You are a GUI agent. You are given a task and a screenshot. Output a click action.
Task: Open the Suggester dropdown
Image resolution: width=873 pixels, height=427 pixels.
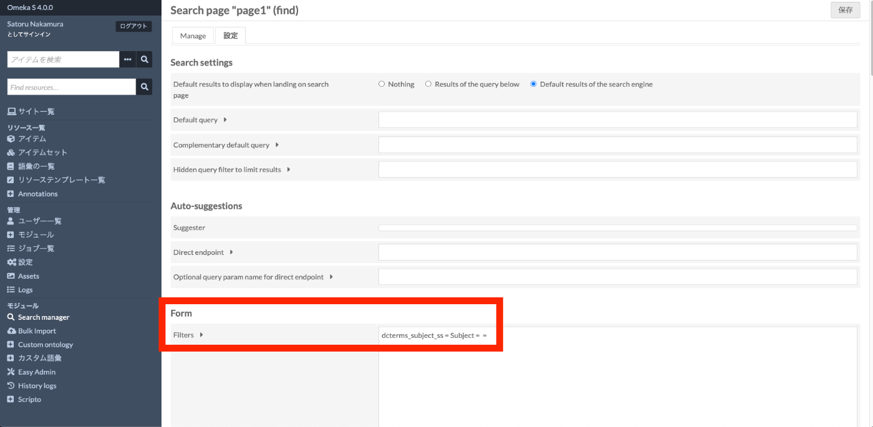[x=618, y=228]
